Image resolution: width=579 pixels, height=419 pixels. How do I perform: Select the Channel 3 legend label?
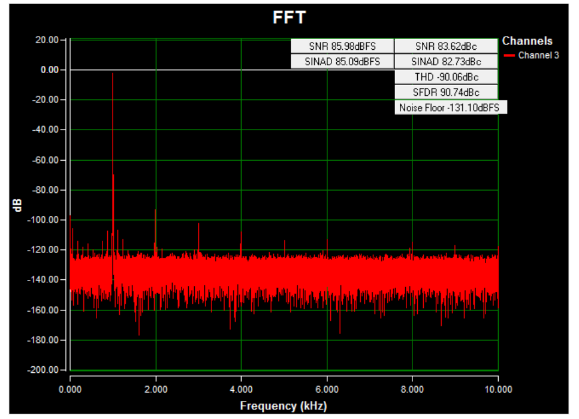(538, 55)
